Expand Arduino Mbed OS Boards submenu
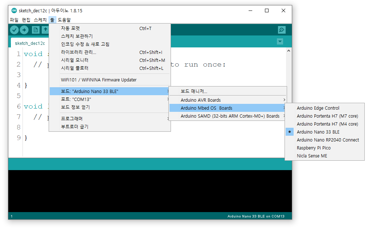 (x=228, y=108)
